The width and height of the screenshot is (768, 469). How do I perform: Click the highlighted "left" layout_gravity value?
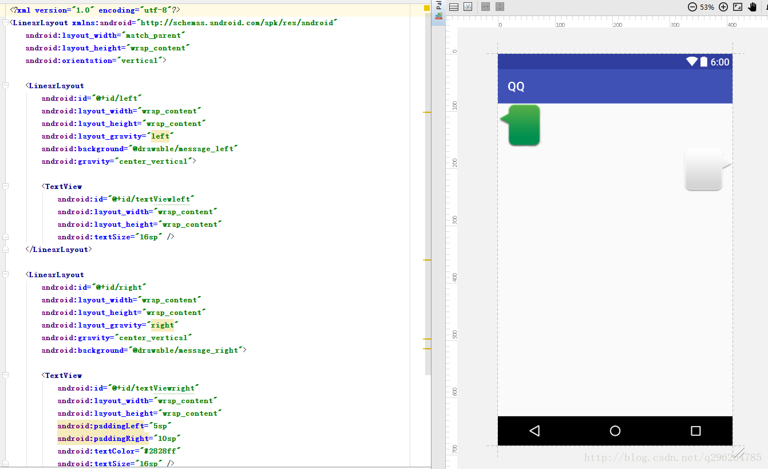[x=160, y=136]
